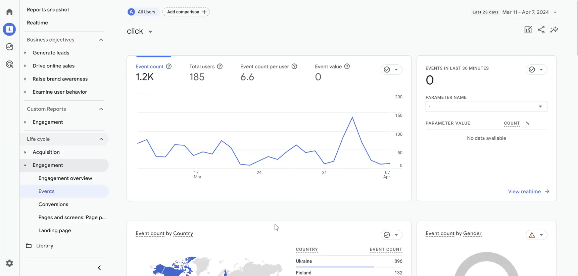
Task: Collapse the Business objectives section
Action: 101,40
